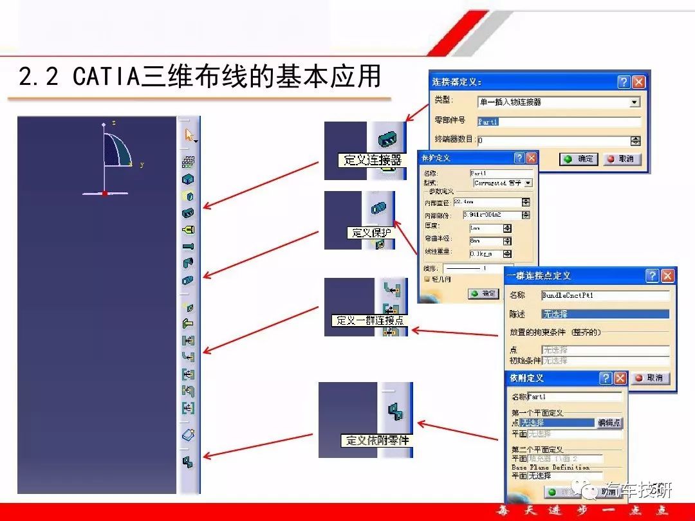Viewport: 695px width, 521px height.
Task: Click the horizontal pin stud icon in toolbar
Action: coord(188,246)
